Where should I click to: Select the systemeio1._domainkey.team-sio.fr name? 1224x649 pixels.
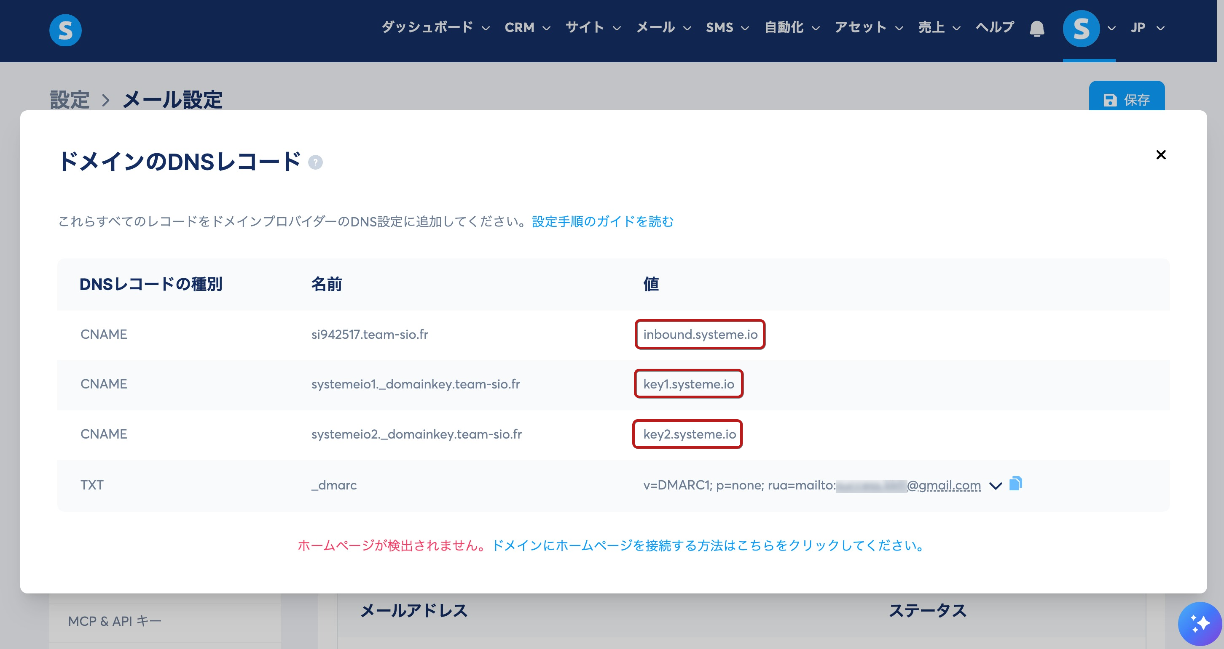416,384
